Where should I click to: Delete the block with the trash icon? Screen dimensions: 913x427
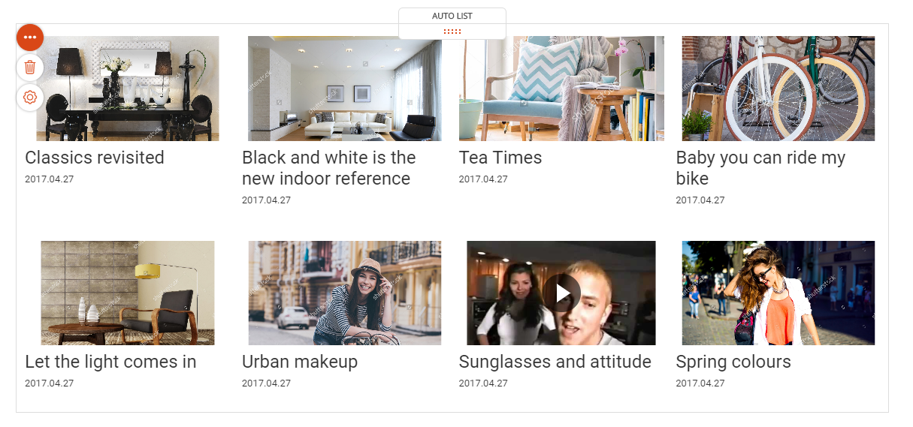pos(30,68)
